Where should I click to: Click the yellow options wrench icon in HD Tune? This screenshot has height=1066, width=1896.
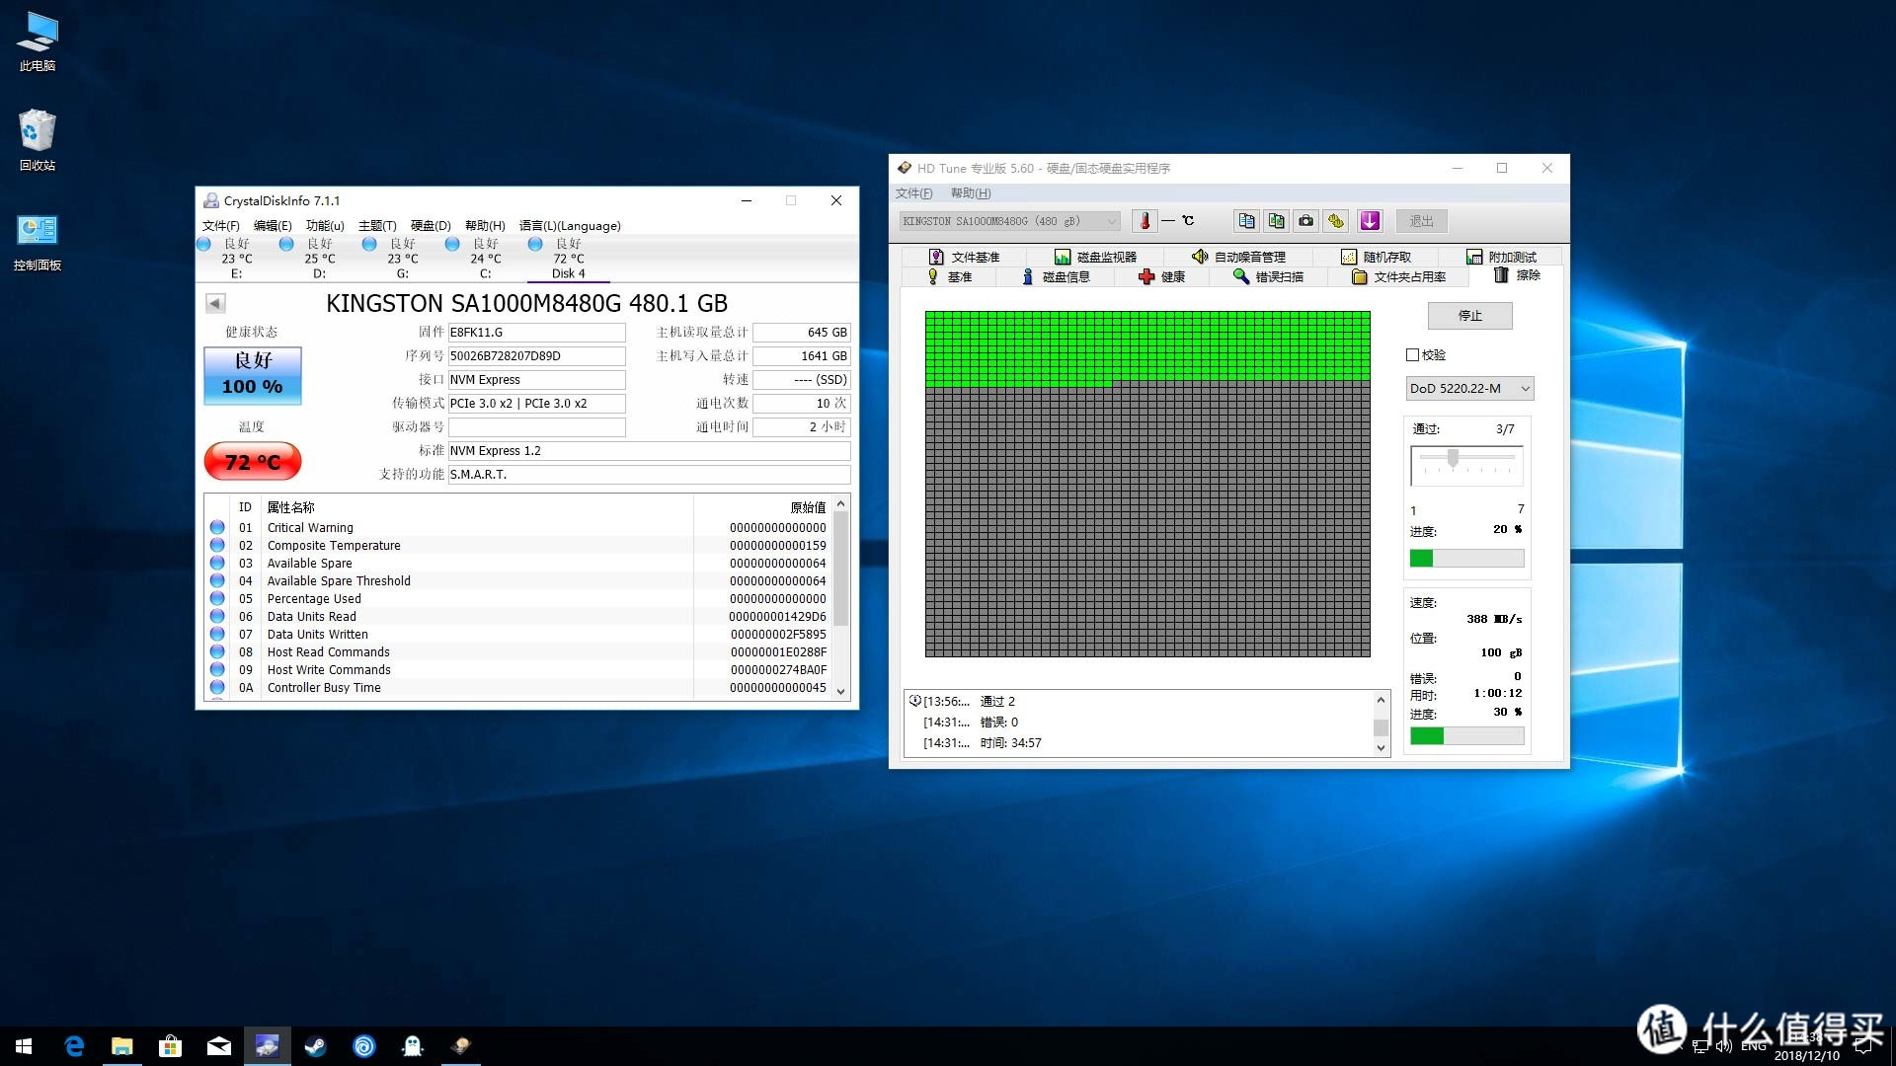pos(1336,221)
